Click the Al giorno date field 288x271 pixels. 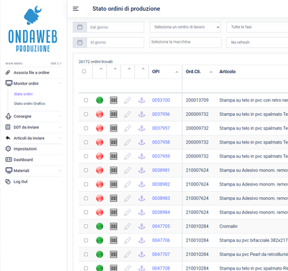coord(115,43)
